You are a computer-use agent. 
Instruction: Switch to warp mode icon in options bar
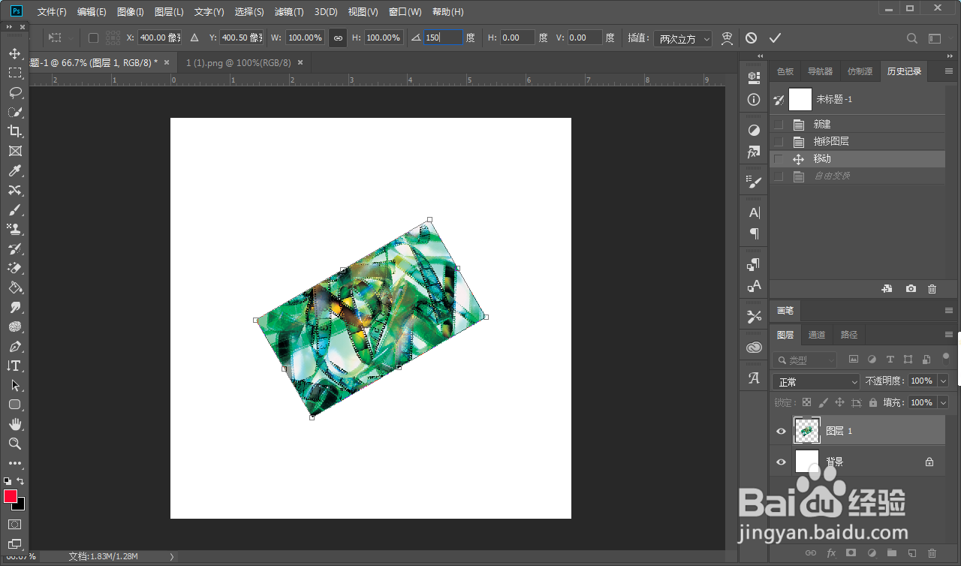click(727, 38)
